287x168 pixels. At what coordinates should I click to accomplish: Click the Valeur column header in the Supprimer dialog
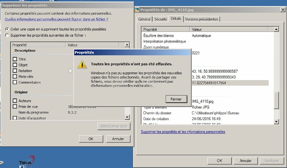click(92, 45)
